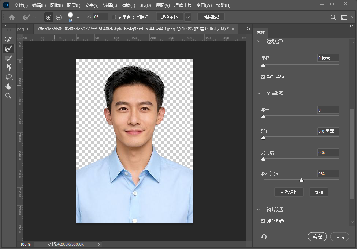The image size is (357, 249).
Task: Expand the left toolbar double arrows
Action: tap(5, 26)
